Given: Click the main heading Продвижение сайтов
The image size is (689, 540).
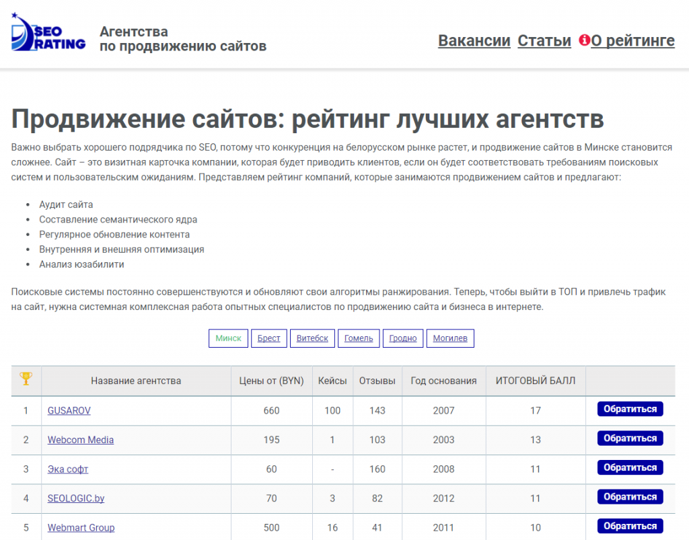Looking at the screenshot, I should point(307,119).
